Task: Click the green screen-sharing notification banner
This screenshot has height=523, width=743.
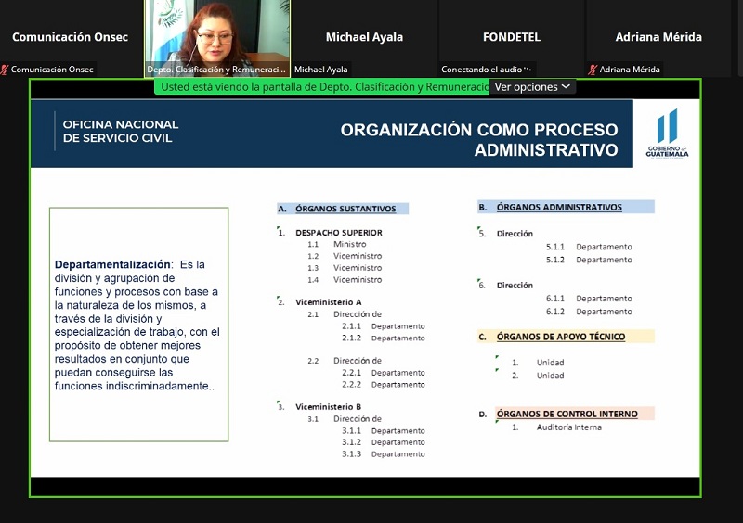Action: [323, 87]
